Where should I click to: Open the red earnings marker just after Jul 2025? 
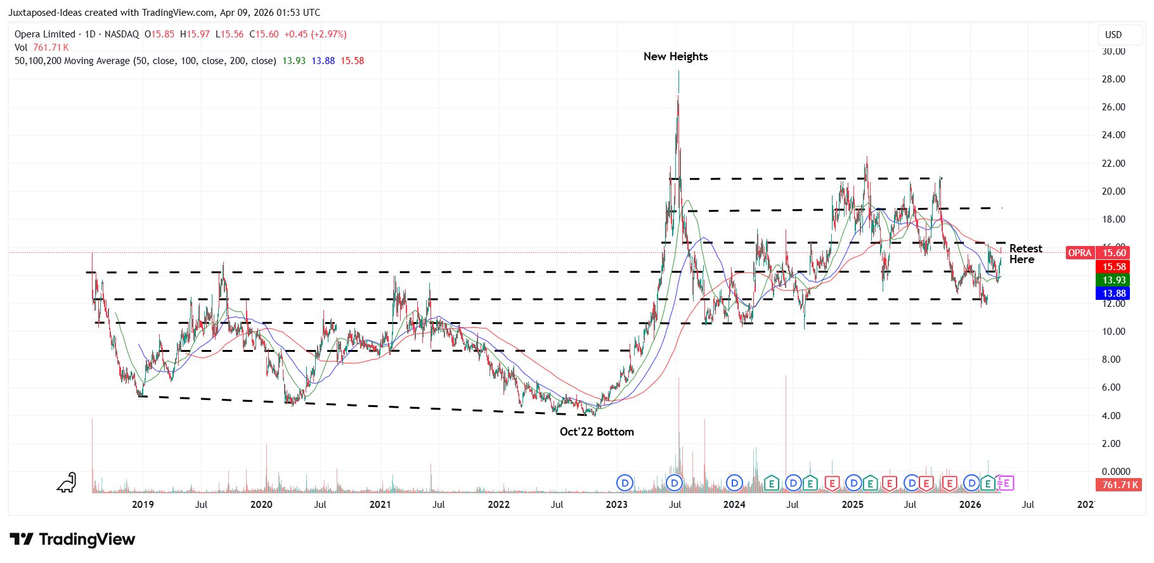[x=926, y=484]
